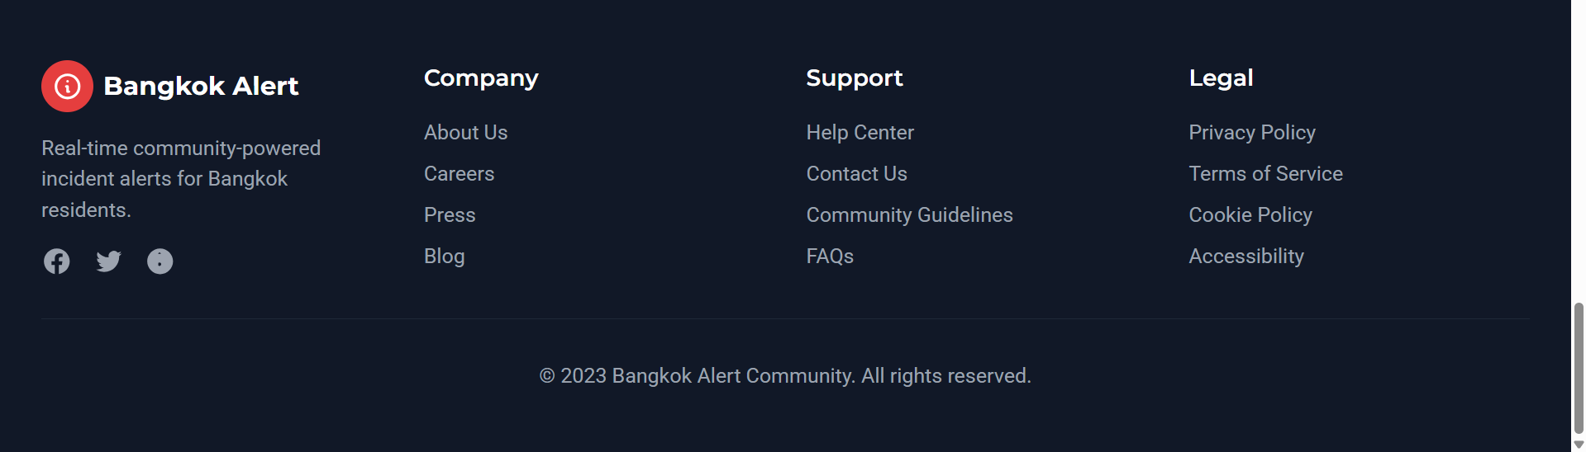Open the Help Center link

pyautogui.click(x=860, y=133)
